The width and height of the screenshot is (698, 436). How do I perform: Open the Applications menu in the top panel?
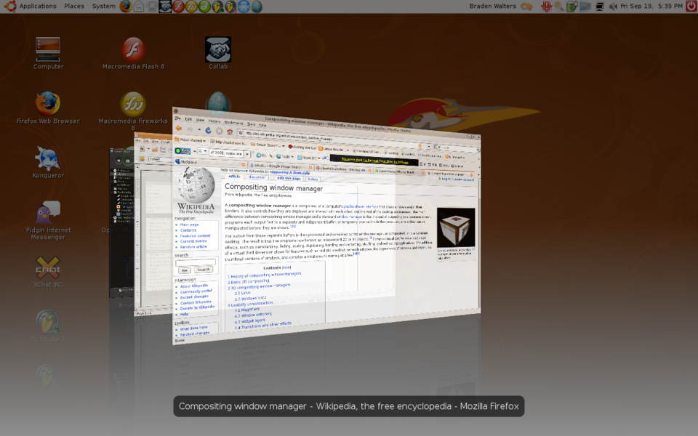(37, 7)
